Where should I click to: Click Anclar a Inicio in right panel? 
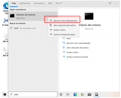tap(72, 52)
